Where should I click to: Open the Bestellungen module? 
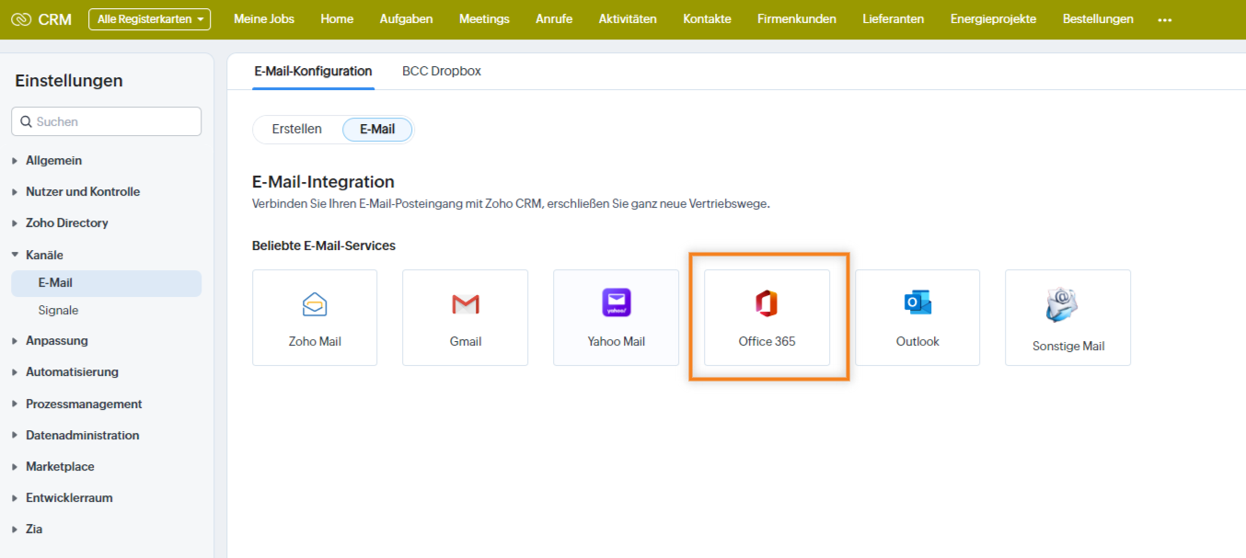(1098, 19)
